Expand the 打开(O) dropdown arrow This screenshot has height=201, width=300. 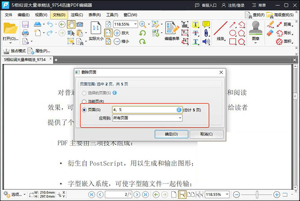10,43
